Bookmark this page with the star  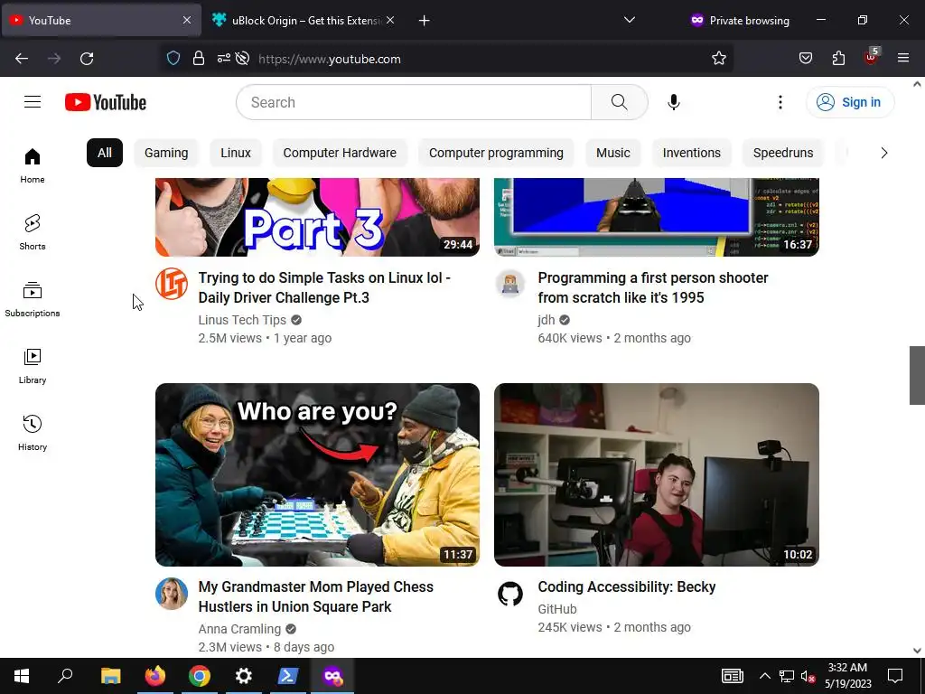718,59
